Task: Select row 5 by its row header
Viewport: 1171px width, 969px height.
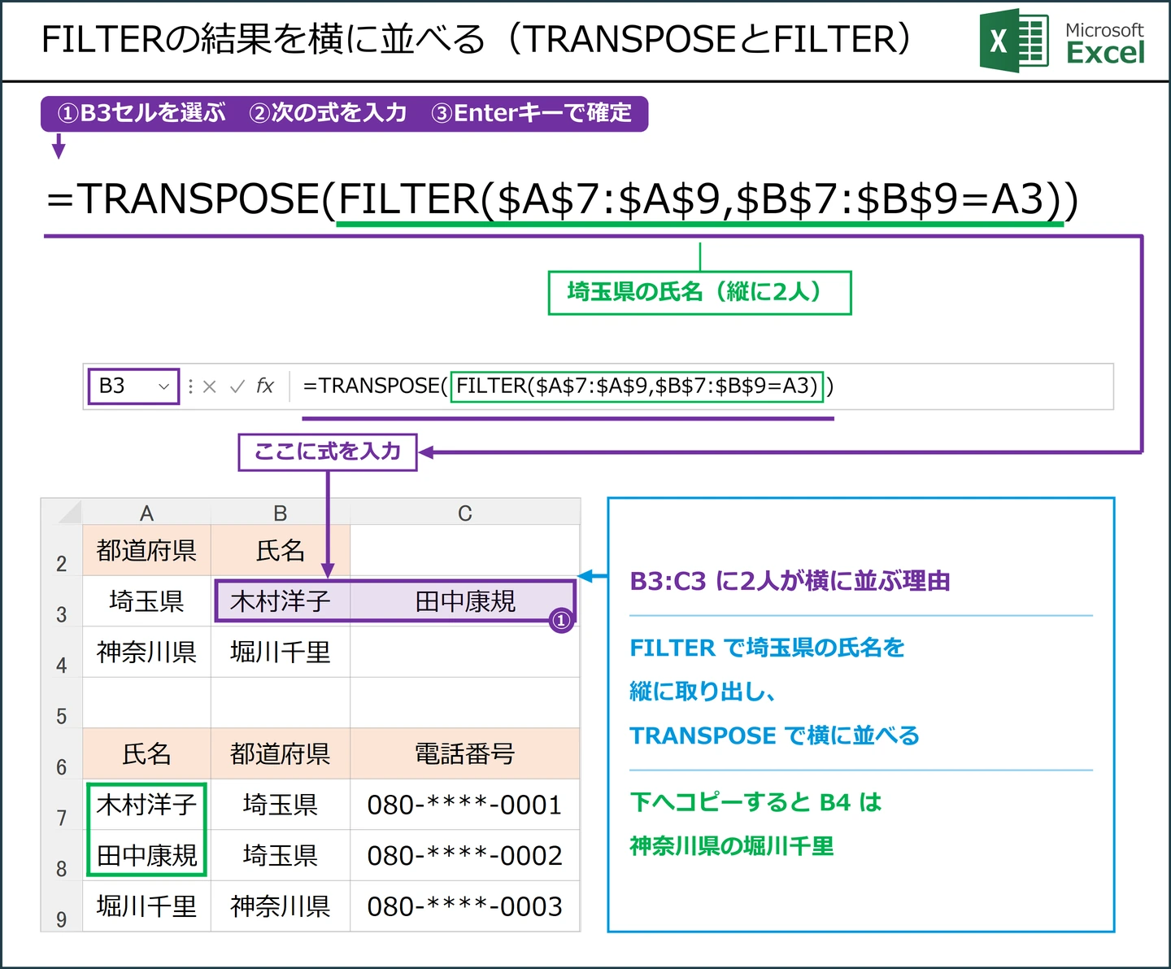Action: coord(62,703)
